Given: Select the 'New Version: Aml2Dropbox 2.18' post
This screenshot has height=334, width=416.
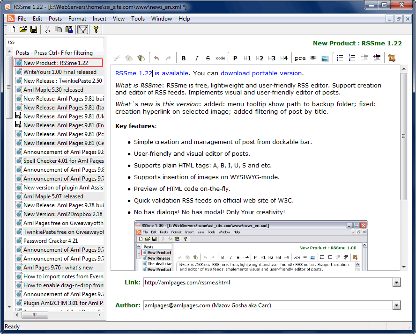Looking at the screenshot, I should pyautogui.click(x=59, y=214).
